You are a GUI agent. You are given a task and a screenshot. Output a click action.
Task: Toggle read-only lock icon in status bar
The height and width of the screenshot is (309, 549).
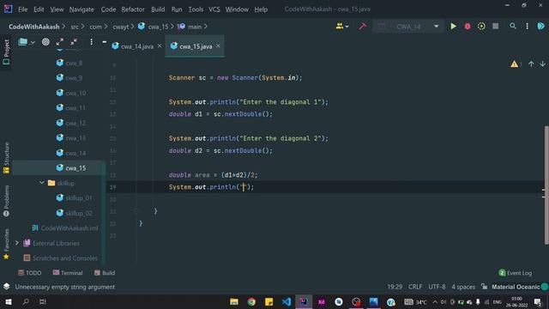484,286
